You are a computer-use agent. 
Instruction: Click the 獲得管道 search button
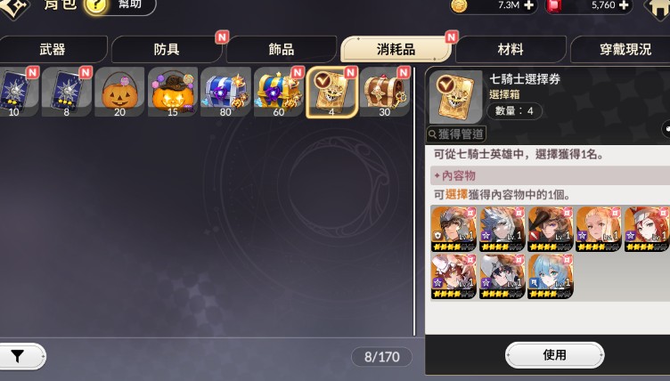(456, 134)
